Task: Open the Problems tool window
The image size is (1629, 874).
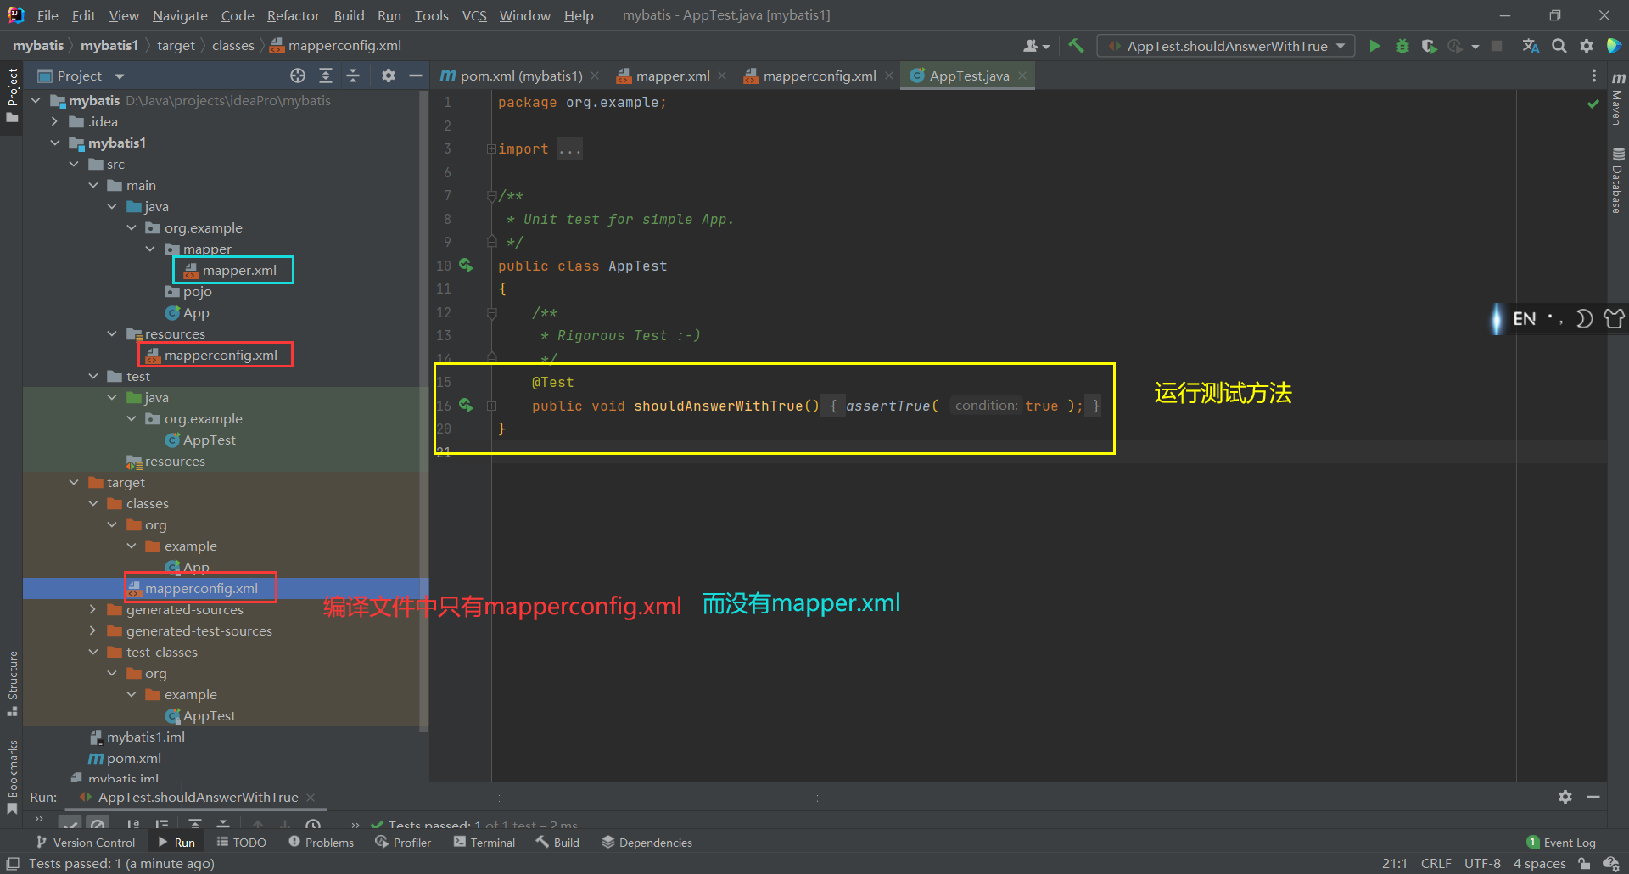Action: (x=321, y=842)
